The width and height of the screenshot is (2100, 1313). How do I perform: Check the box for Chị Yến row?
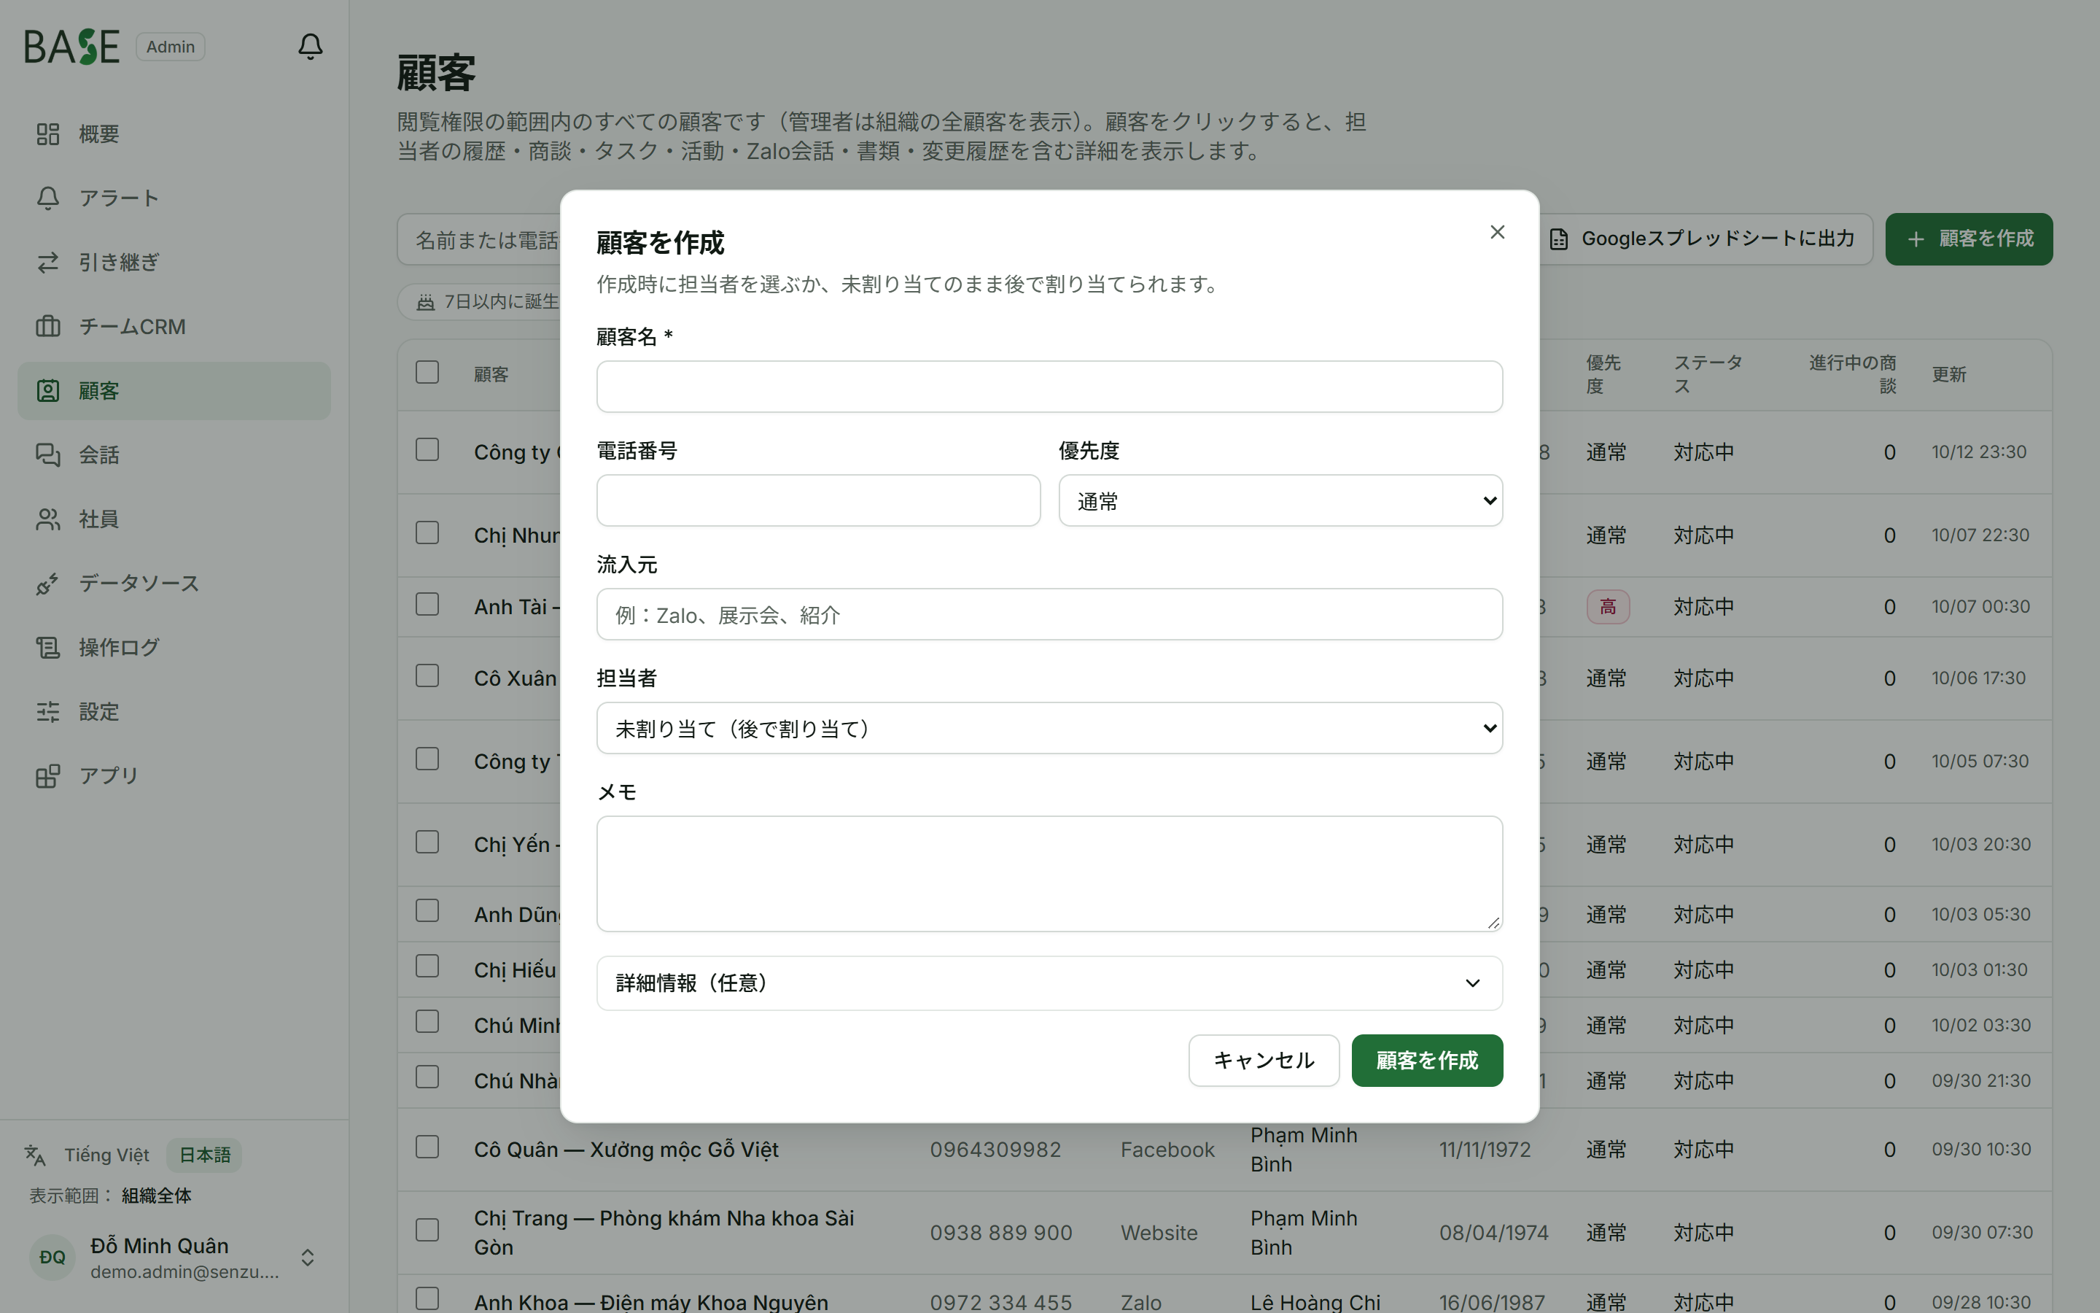(x=427, y=843)
